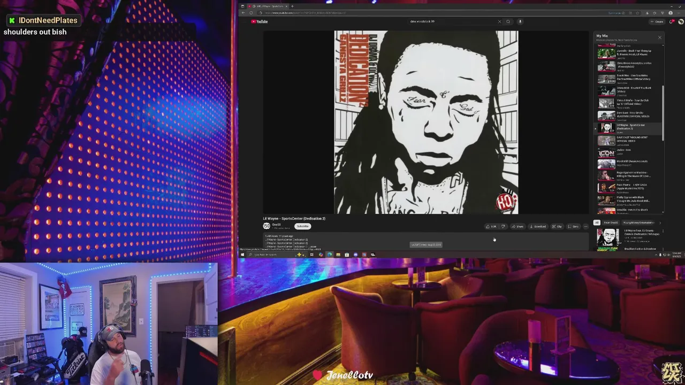Play Crime Mob Knuck If You Buck
Image resolution: width=685 pixels, height=385 pixels.
[629, 91]
